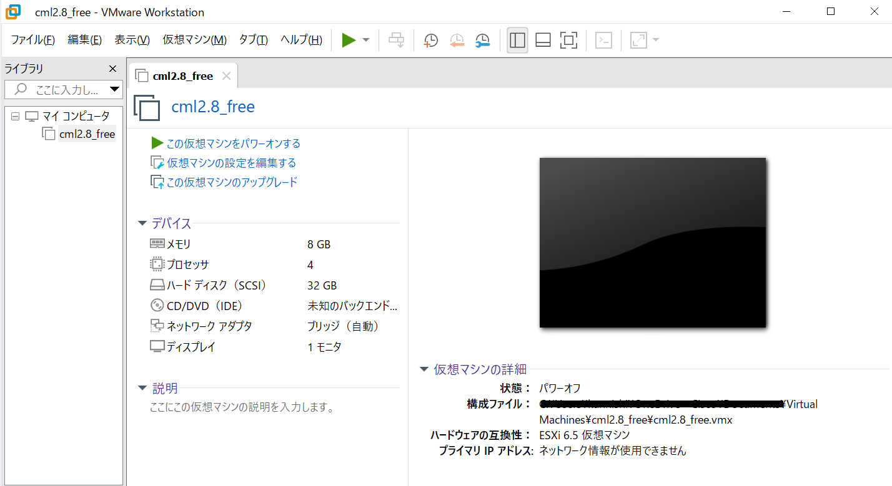Enter full screen mode via the toolbar icon
Screen dimensions: 892x486
coord(568,39)
